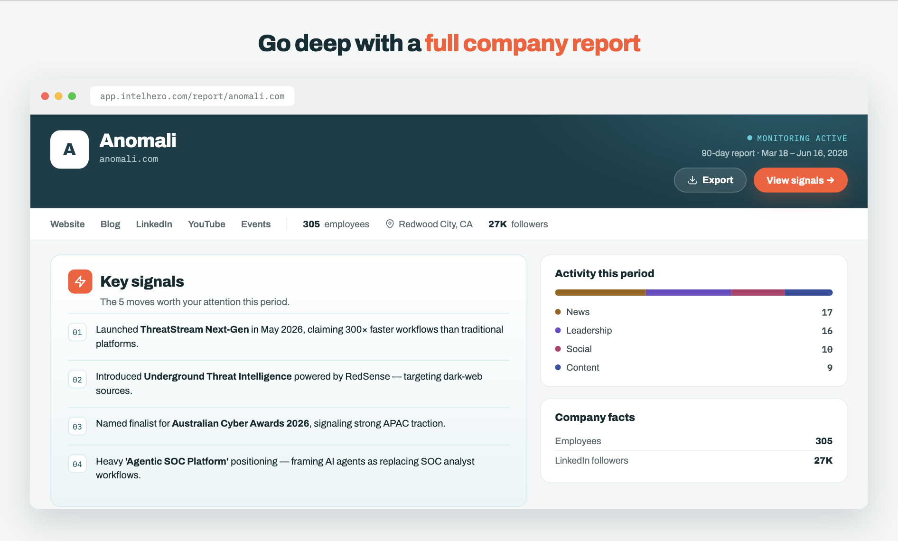The height and width of the screenshot is (541, 898).
Task: Click the Activity this period heading
Action: 605,273
